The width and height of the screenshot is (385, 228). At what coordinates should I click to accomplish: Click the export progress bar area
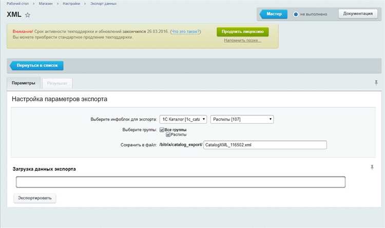coord(181,182)
